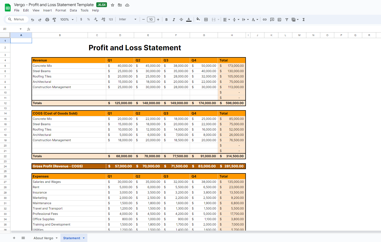Decrease decimal places

96,19
